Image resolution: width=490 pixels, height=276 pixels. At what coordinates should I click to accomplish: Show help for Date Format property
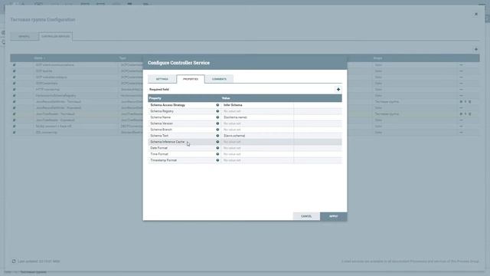217,148
